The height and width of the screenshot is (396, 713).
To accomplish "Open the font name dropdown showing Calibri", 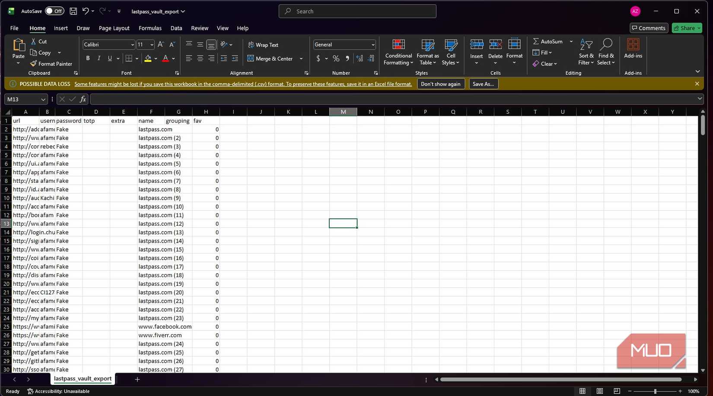I will coord(132,45).
